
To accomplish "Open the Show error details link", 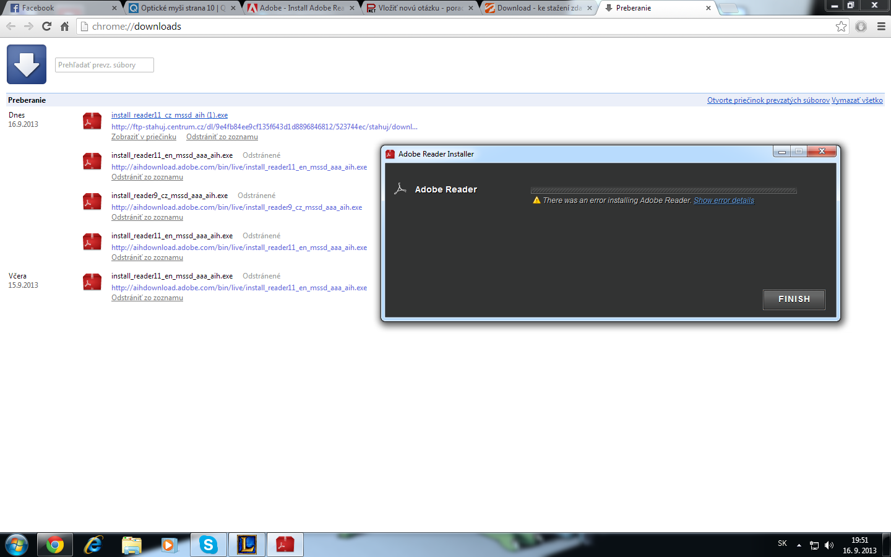I will [724, 201].
